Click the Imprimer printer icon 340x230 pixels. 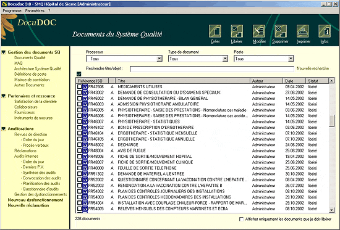pyautogui.click(x=302, y=31)
